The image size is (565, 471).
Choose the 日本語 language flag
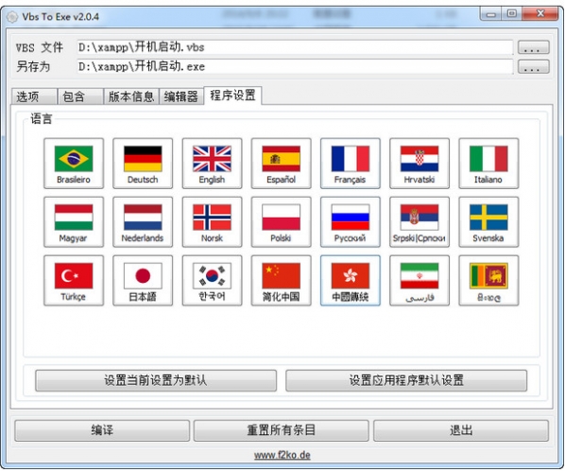(143, 281)
